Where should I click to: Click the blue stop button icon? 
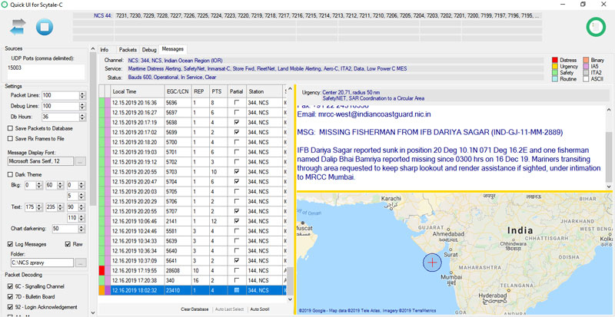(45, 27)
